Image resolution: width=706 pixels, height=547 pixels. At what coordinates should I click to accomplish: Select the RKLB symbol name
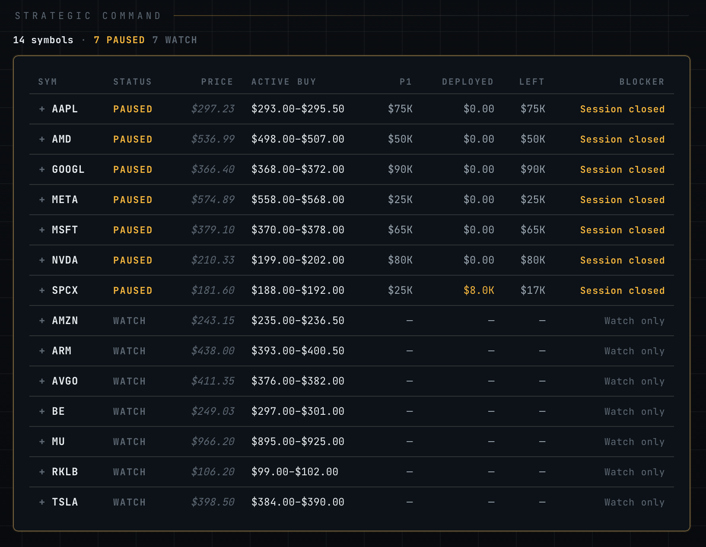click(65, 472)
